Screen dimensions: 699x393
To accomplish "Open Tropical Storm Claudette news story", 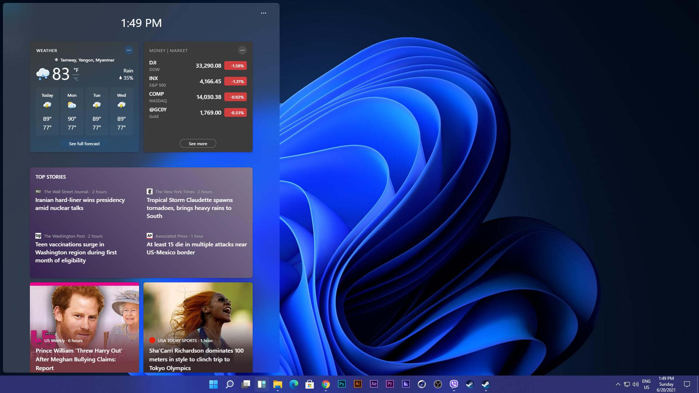I will tap(189, 208).
